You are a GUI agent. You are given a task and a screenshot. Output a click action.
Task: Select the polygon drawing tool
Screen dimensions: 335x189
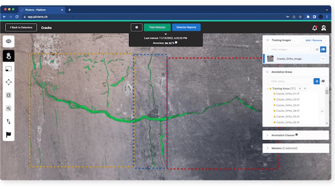(8, 82)
